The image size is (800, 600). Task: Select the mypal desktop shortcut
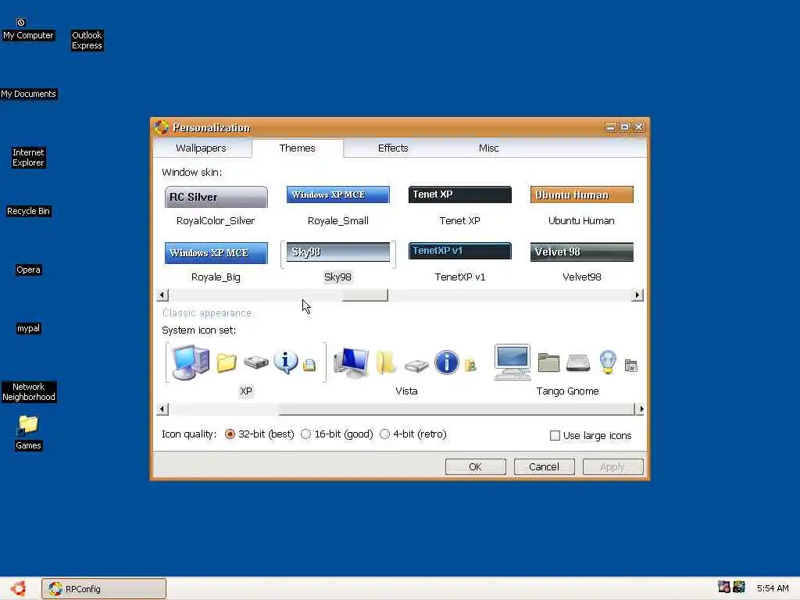tap(28, 328)
